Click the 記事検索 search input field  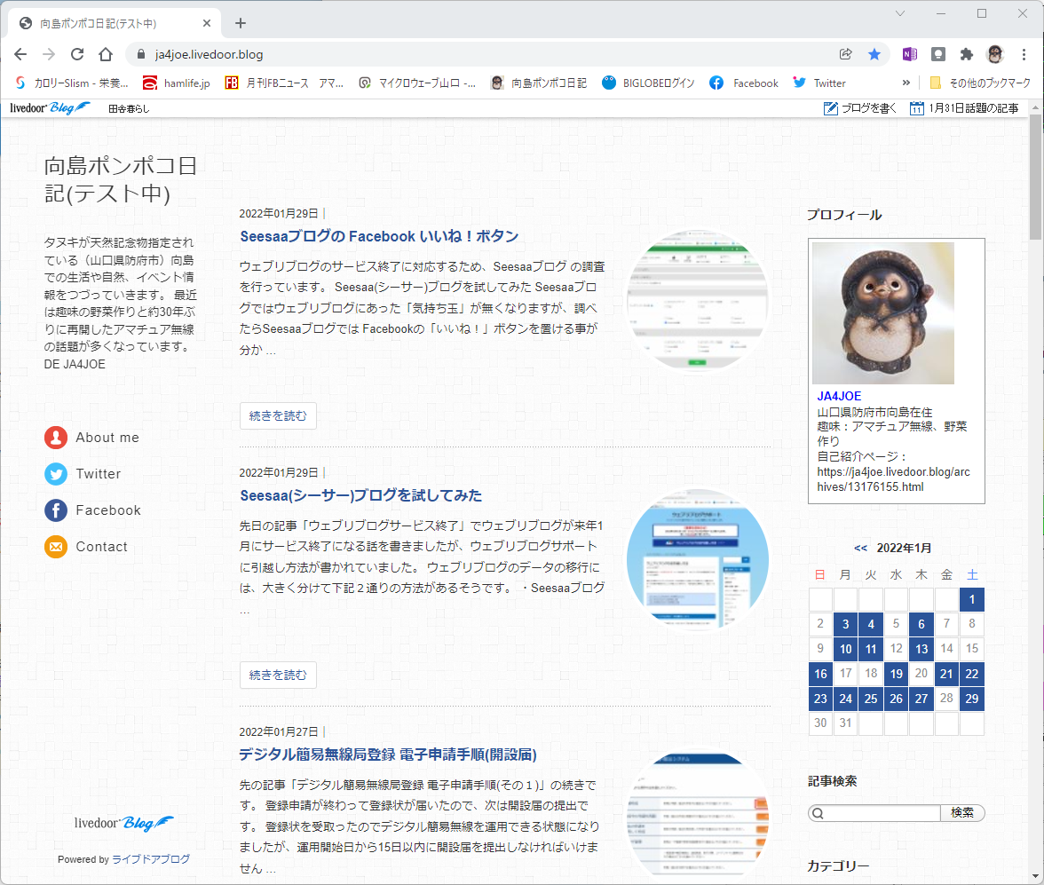tap(874, 813)
